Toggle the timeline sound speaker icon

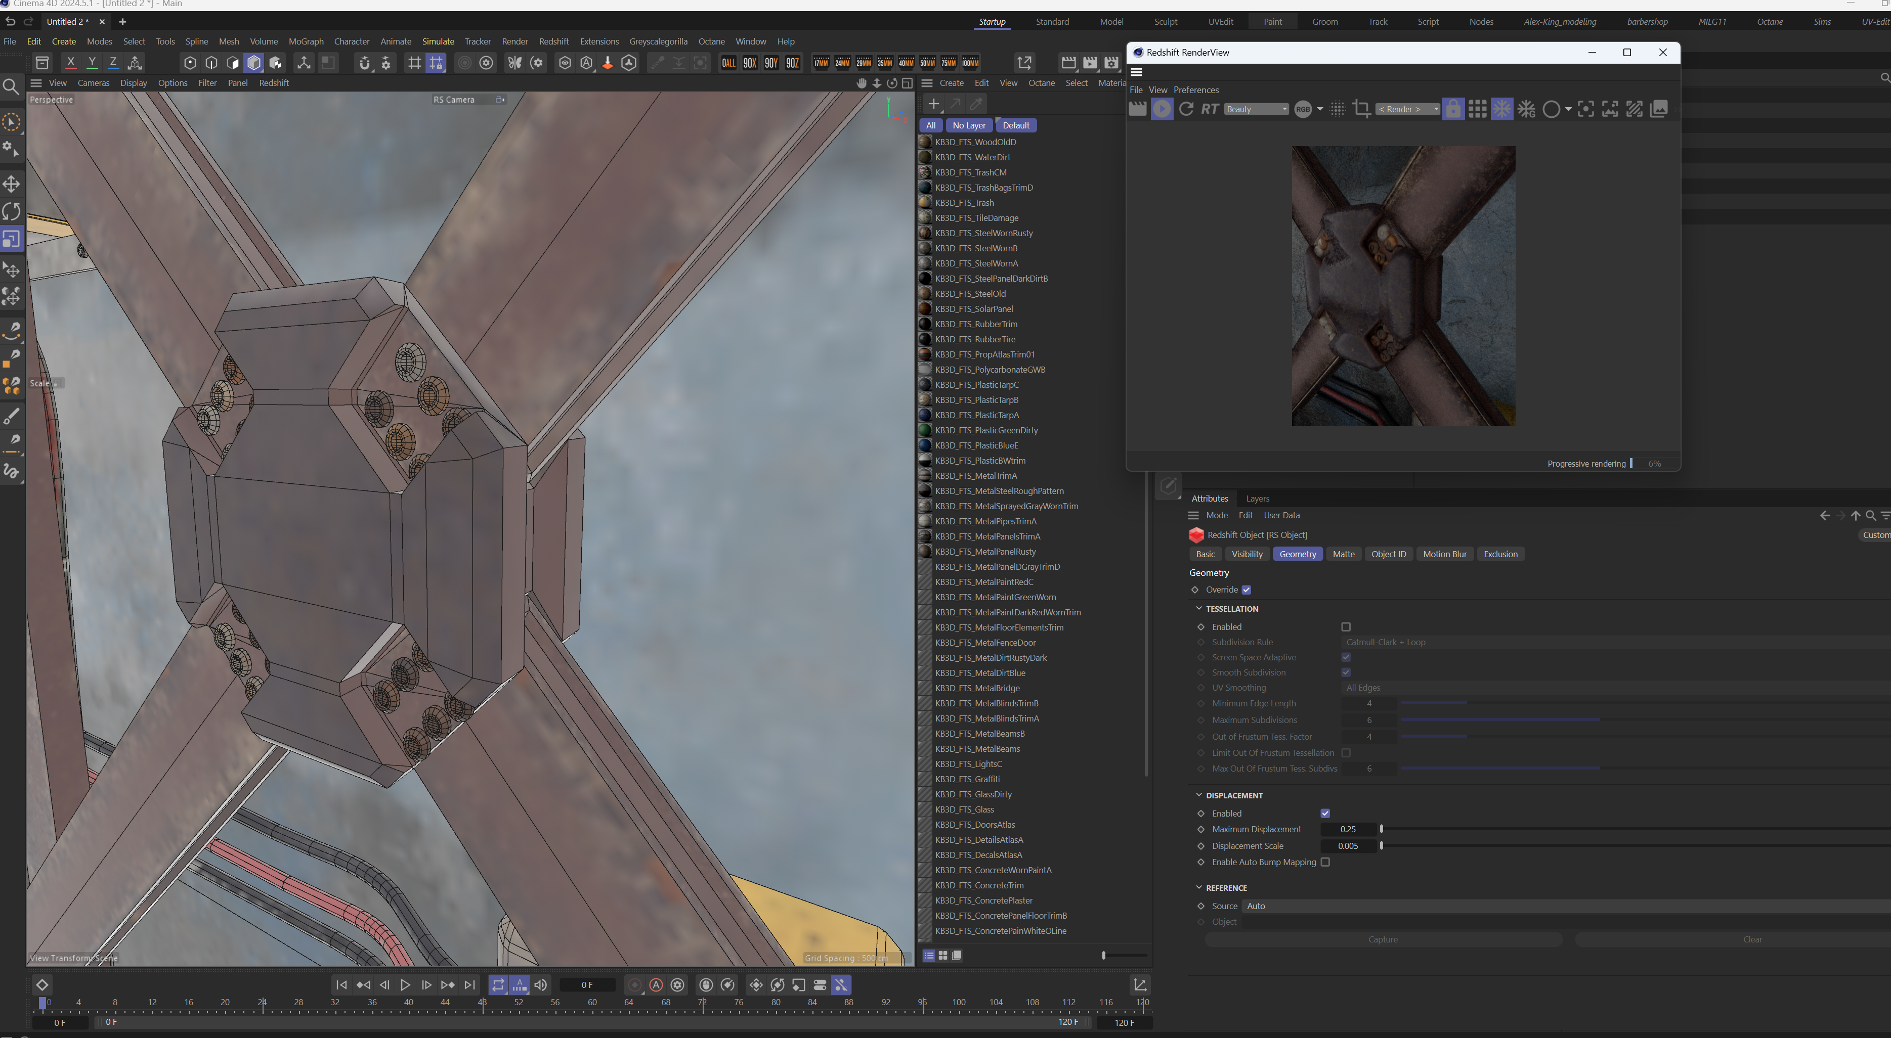541,985
